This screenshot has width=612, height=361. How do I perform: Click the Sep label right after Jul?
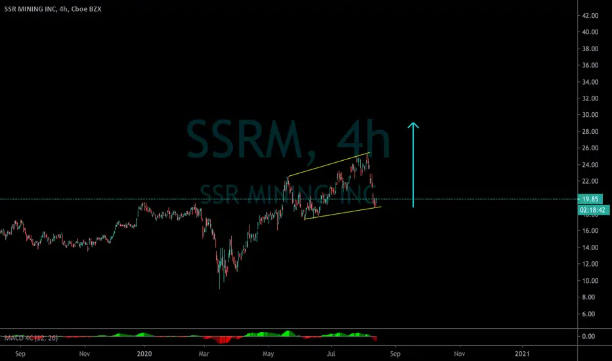[x=395, y=354]
